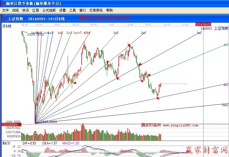The image size is (229, 157).
Task: Click the red 228326549 volume value box
Action: 9,125
